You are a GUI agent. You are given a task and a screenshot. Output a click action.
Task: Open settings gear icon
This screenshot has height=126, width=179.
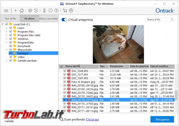[30, 11]
